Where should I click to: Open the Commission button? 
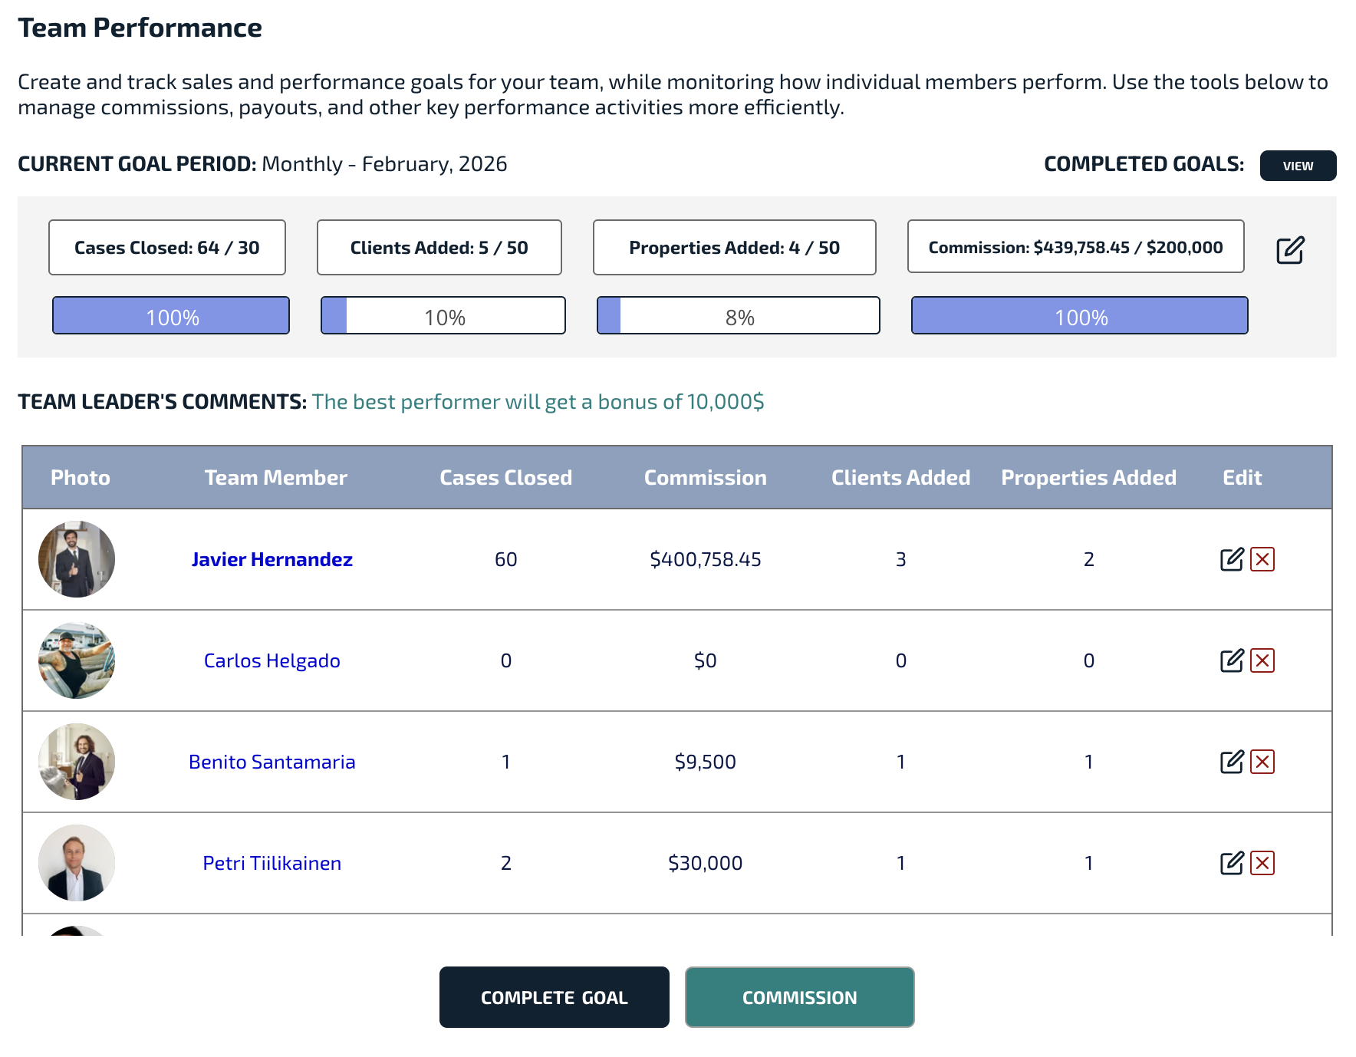pos(799,997)
